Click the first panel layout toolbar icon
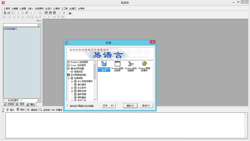 click(x=46, y=13)
